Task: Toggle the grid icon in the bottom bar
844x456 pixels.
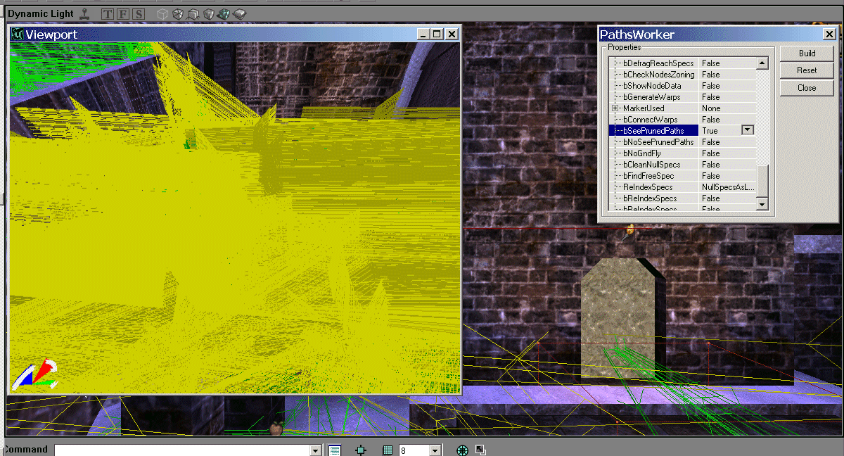Action: pos(387,450)
